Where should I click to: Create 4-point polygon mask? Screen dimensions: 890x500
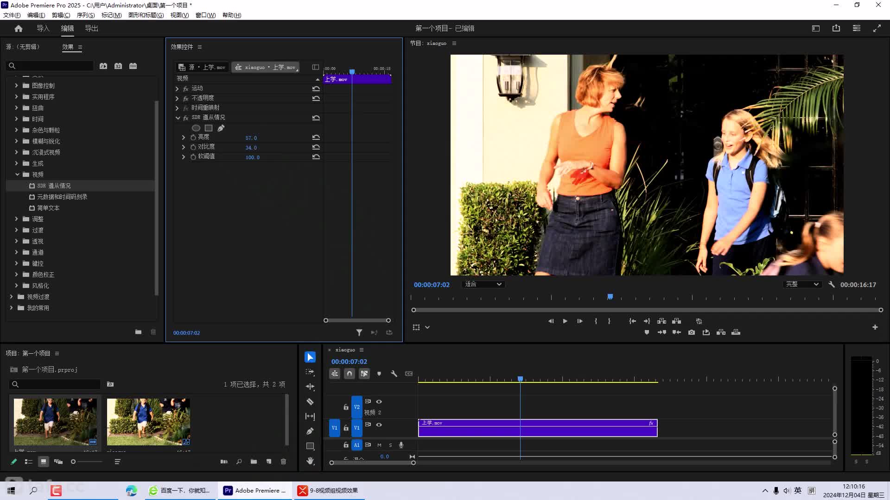click(209, 128)
